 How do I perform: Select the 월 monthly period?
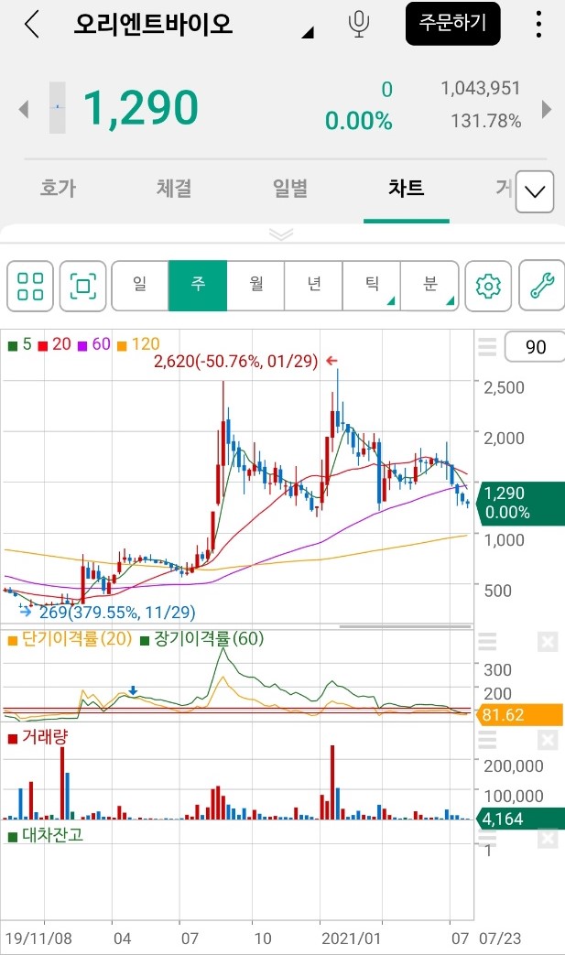click(255, 286)
